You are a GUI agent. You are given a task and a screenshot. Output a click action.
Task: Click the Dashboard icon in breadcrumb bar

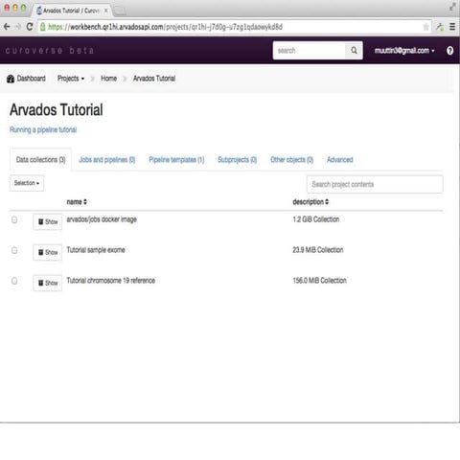[x=11, y=79]
